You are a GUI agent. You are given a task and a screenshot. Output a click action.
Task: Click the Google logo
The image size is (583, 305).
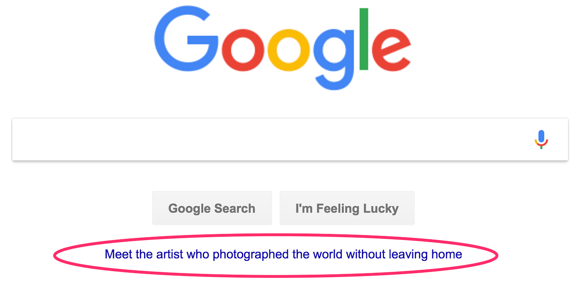tap(282, 47)
